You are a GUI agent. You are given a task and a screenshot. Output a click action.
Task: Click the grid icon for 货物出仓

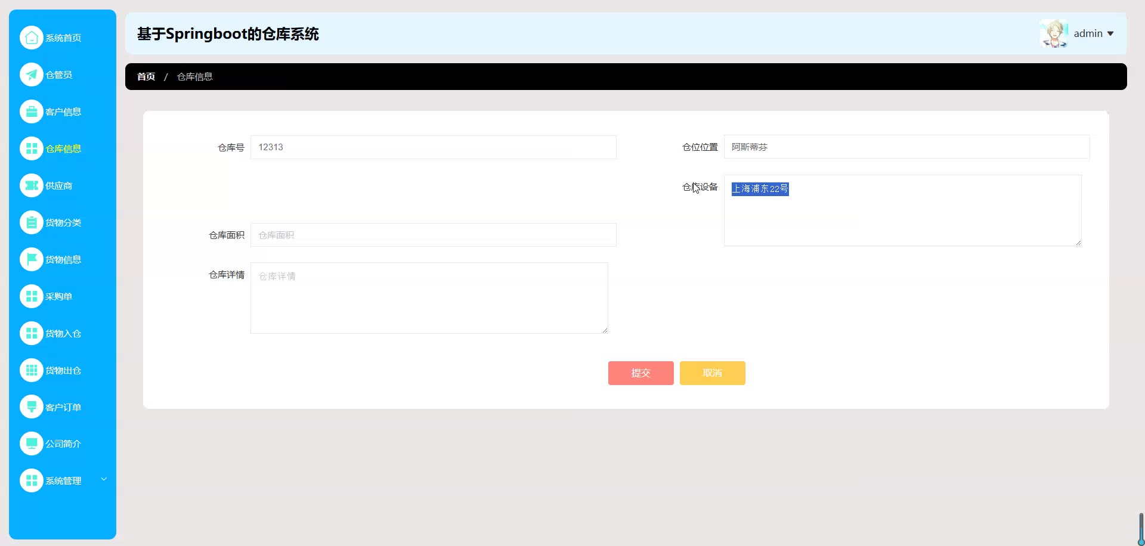(32, 370)
